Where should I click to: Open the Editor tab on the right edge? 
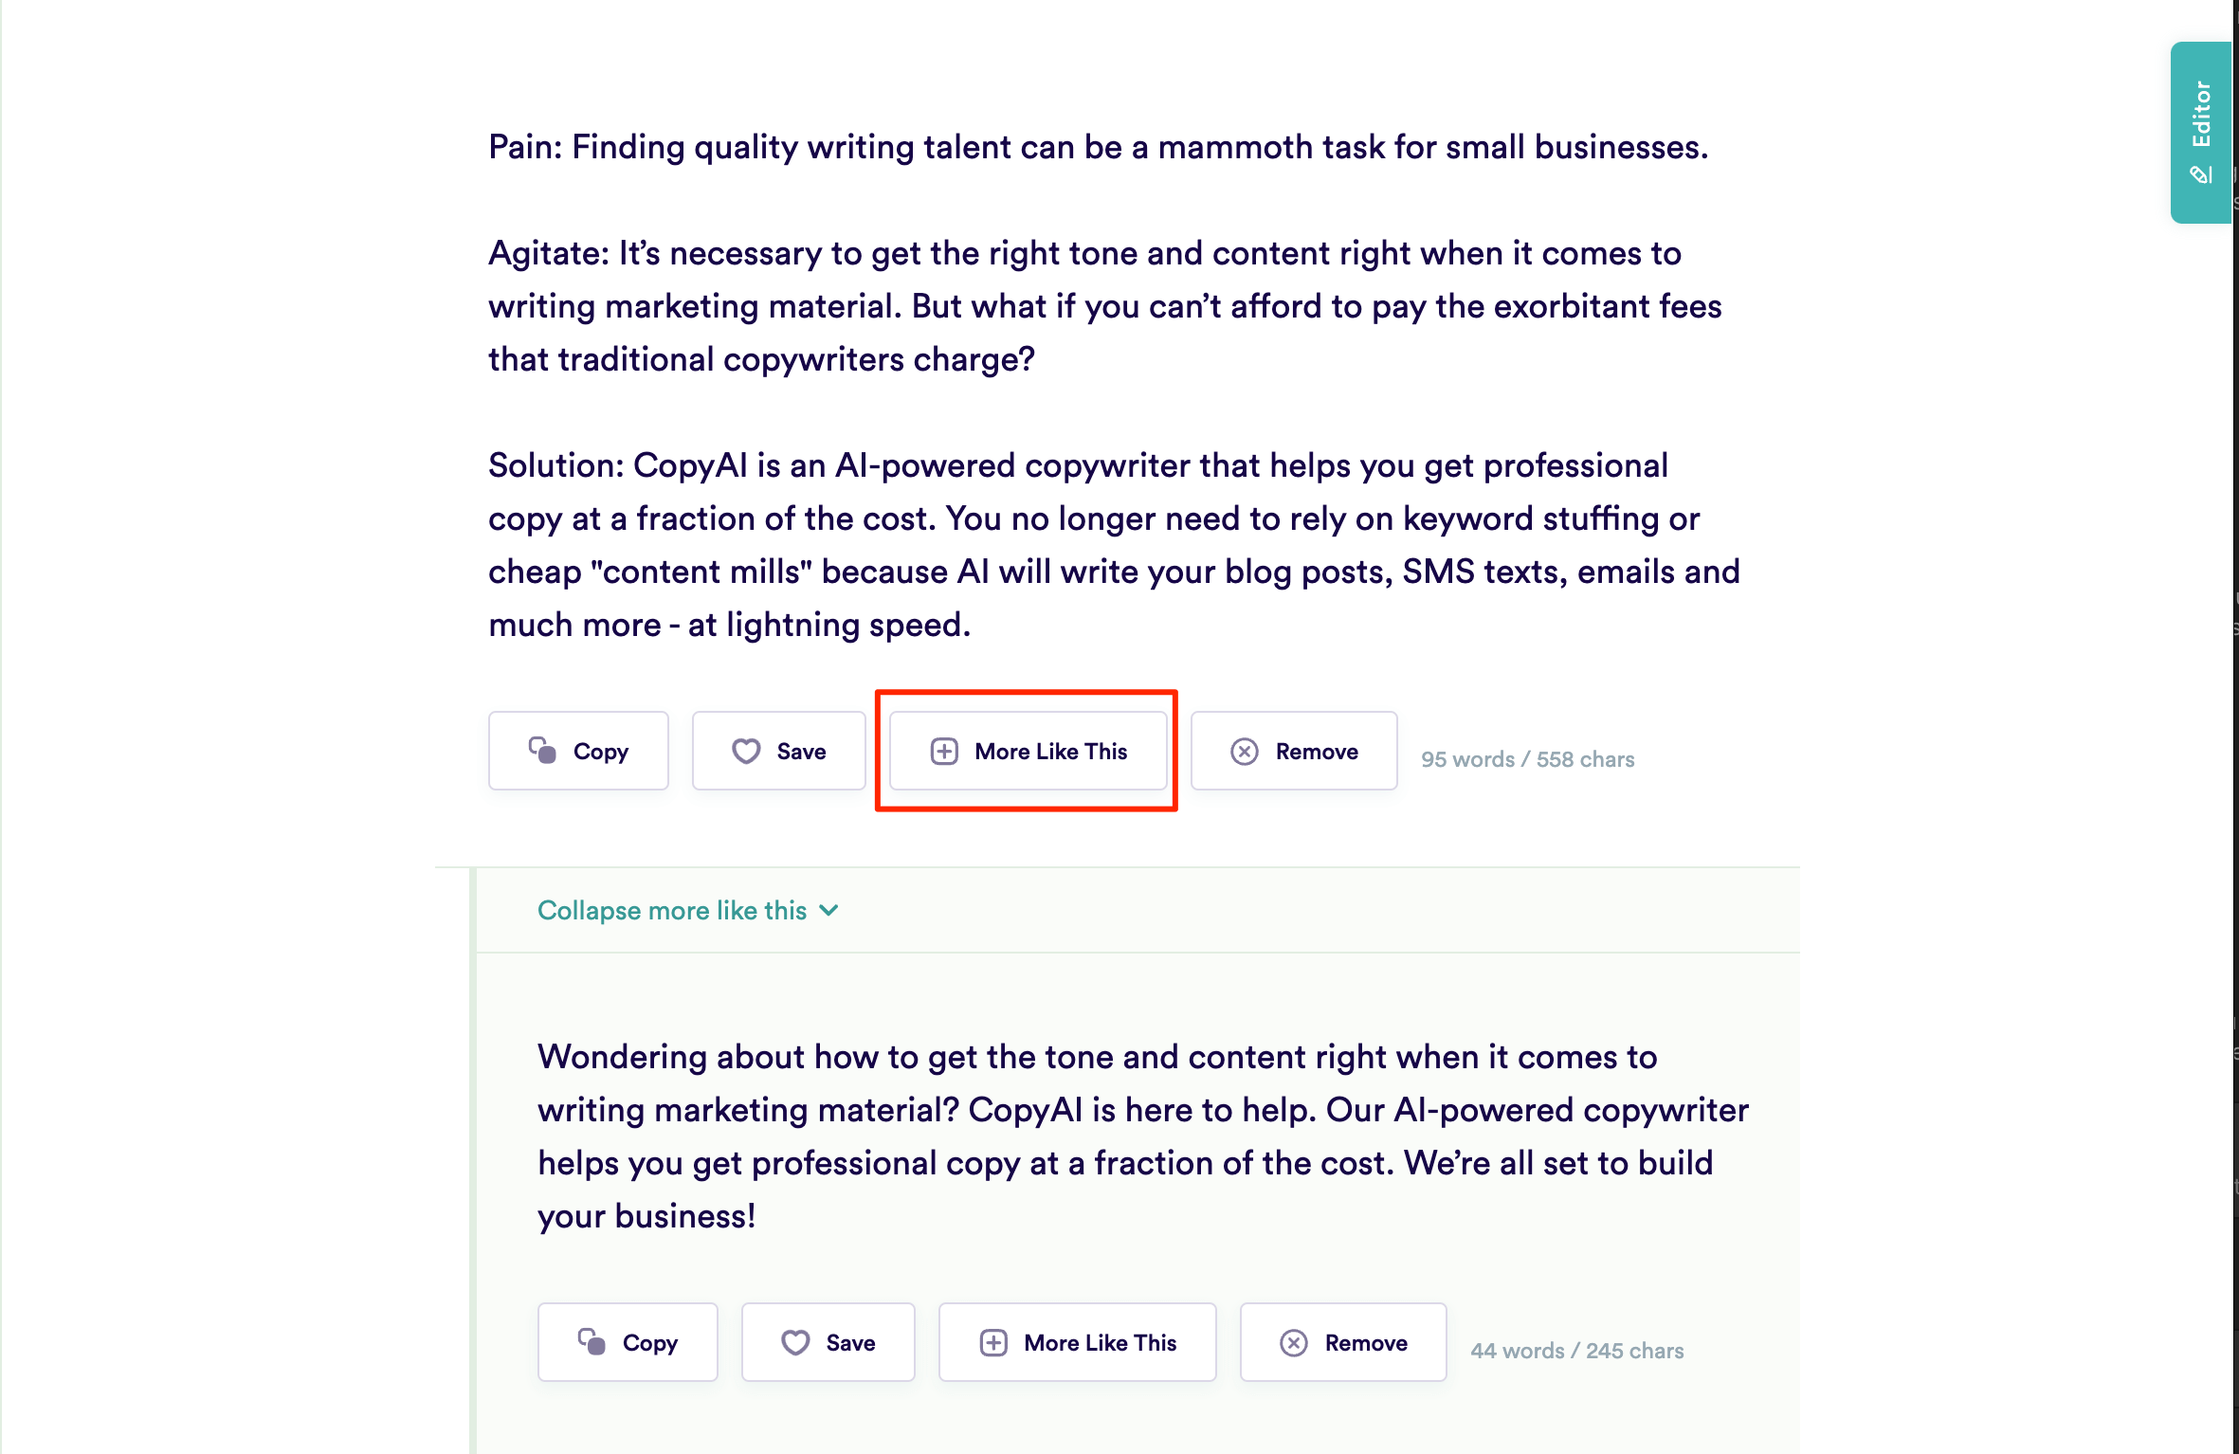click(x=2201, y=123)
